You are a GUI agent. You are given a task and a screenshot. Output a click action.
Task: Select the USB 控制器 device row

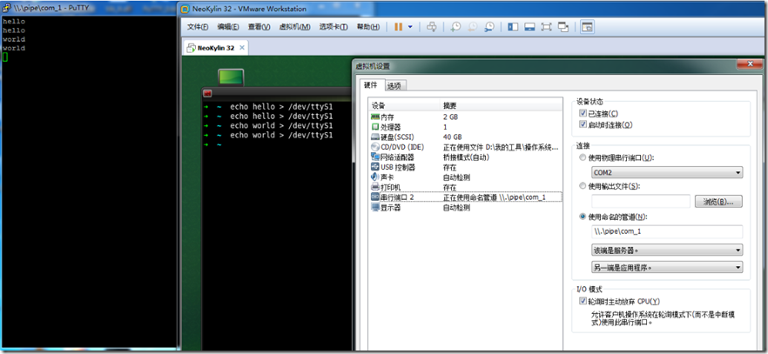coord(465,167)
